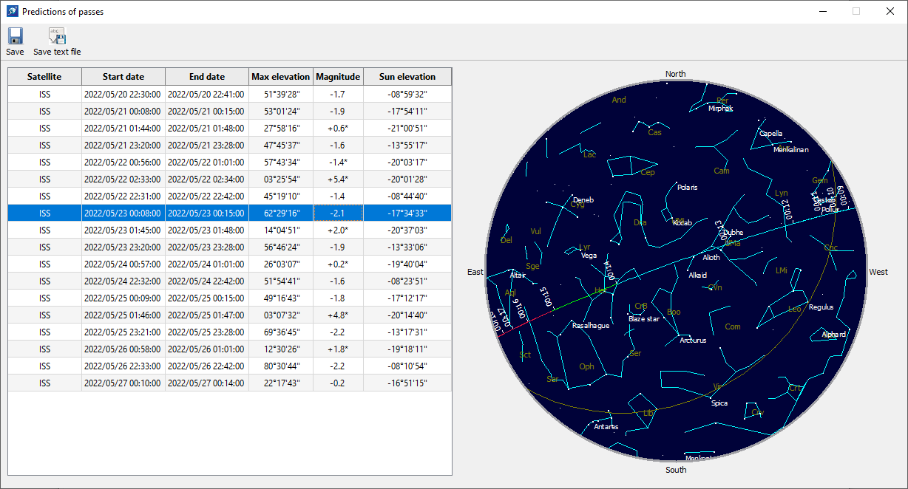
Task: Click the Arcturus label on the sky map
Action: [694, 341]
